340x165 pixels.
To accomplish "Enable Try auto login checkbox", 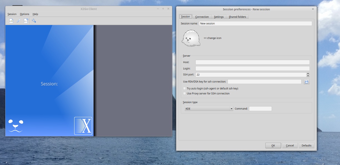I will click(184, 89).
